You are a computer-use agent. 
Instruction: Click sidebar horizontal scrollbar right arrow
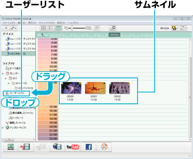point(34,139)
